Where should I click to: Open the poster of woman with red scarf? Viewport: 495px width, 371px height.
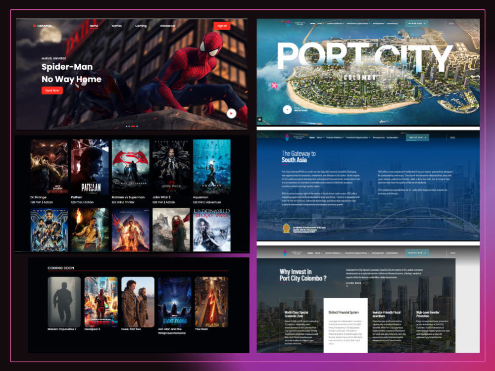point(171,230)
